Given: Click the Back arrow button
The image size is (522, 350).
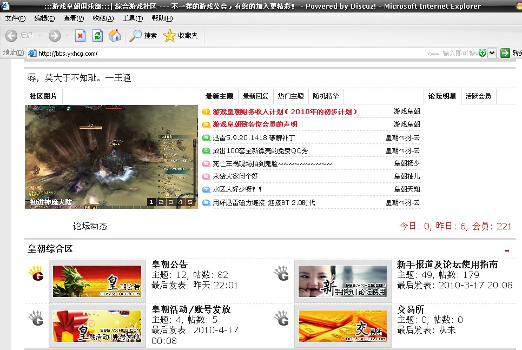Looking at the screenshot, I should (x=11, y=36).
